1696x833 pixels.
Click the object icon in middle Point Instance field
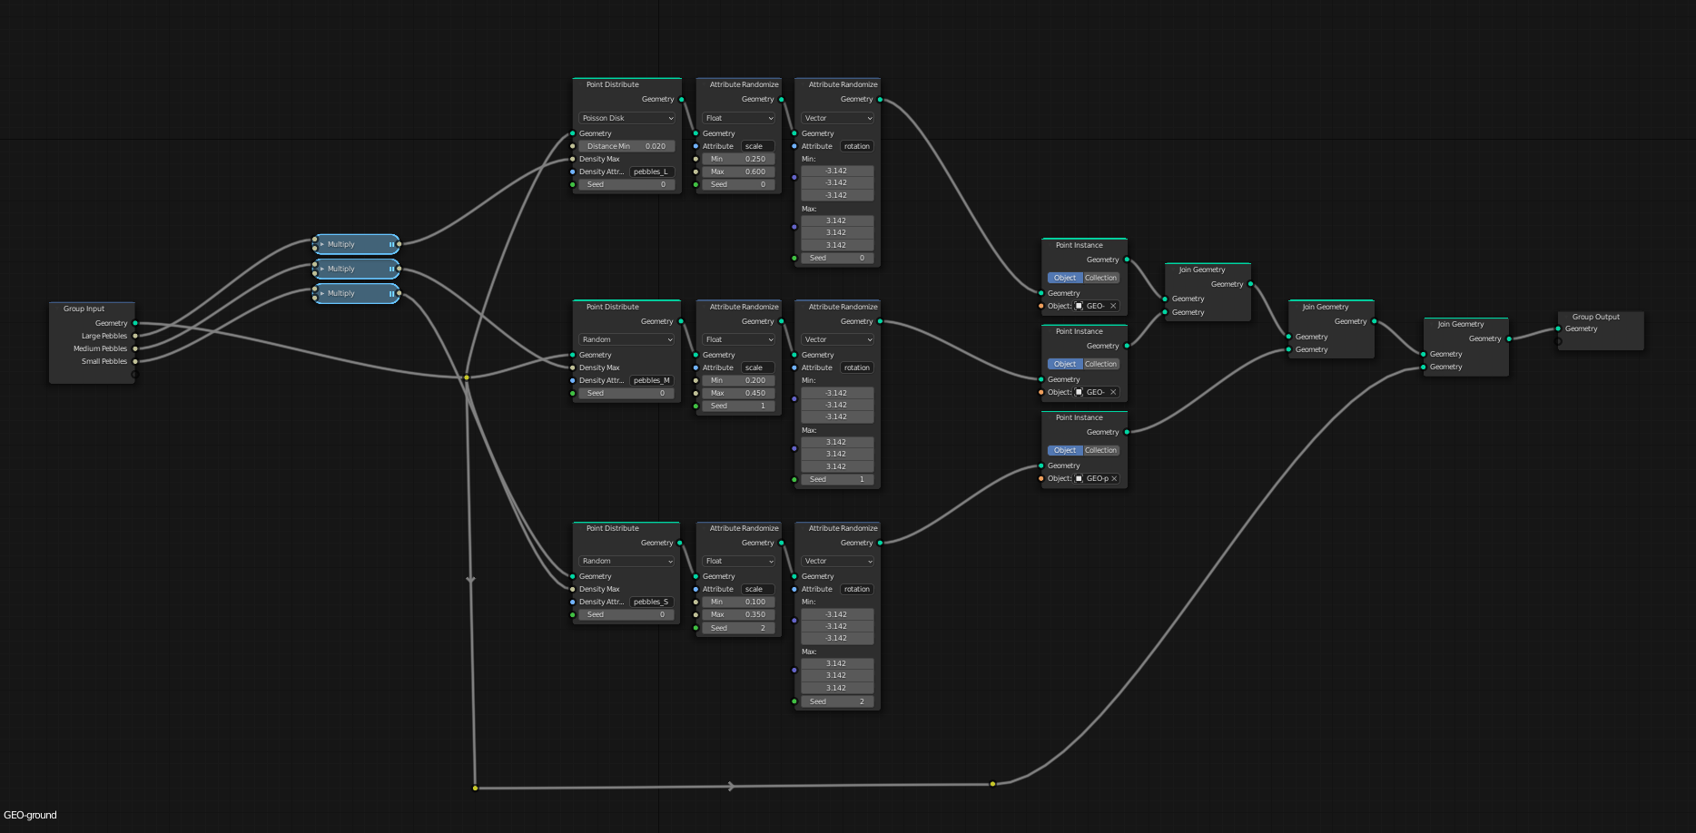1080,392
